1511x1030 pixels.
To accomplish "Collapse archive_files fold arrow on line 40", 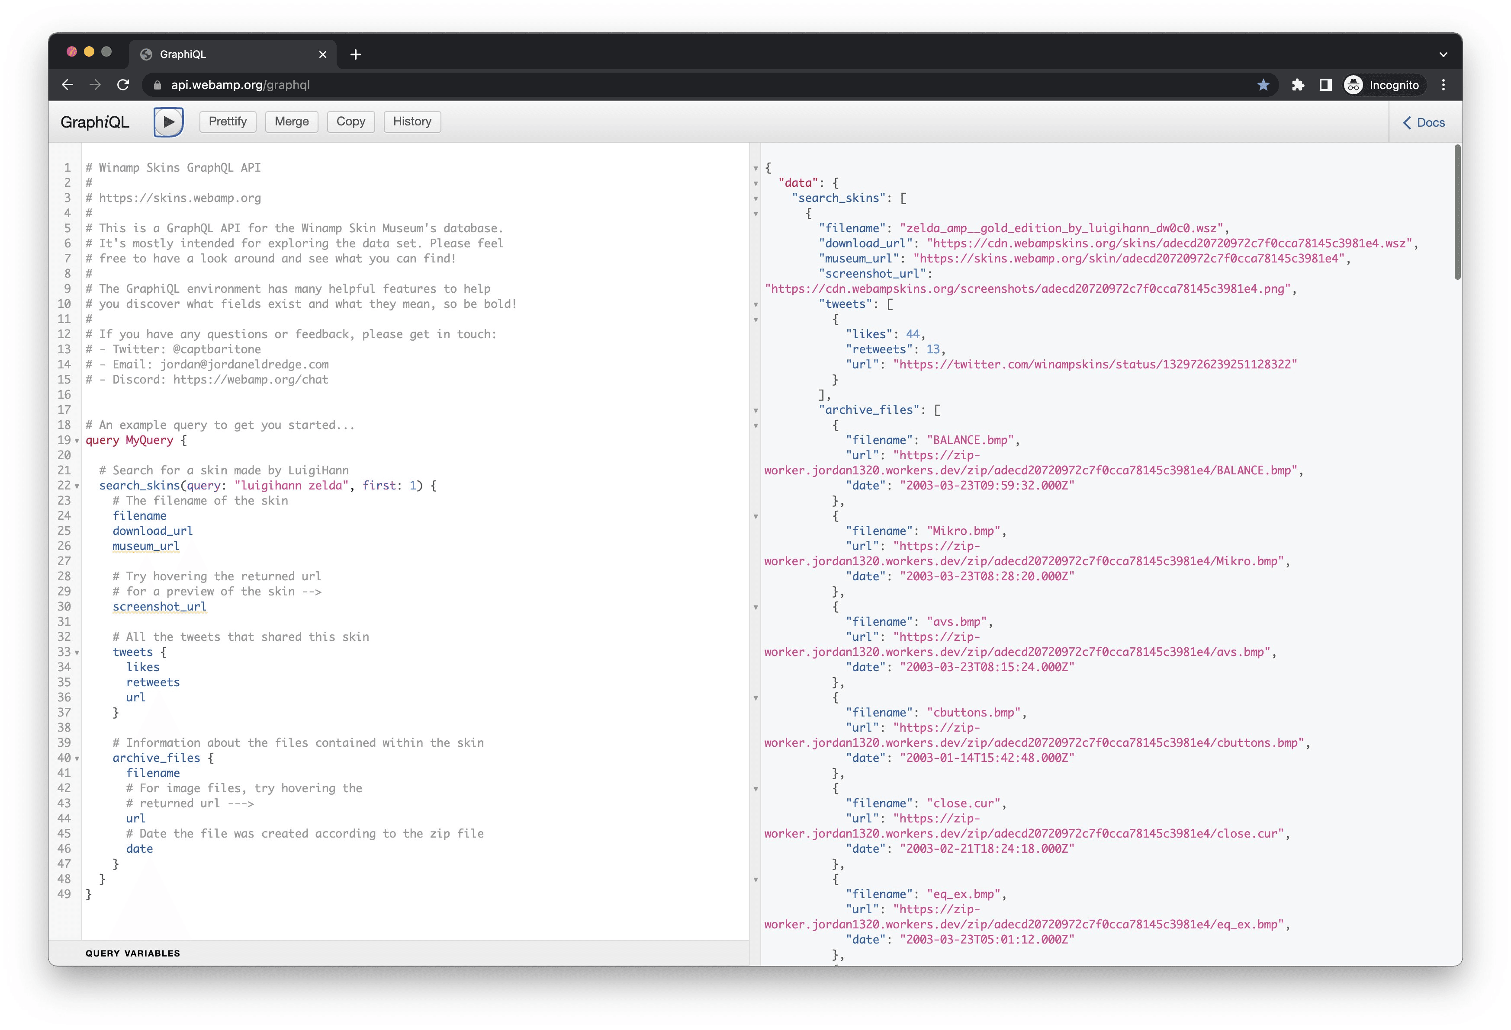I will tap(77, 758).
